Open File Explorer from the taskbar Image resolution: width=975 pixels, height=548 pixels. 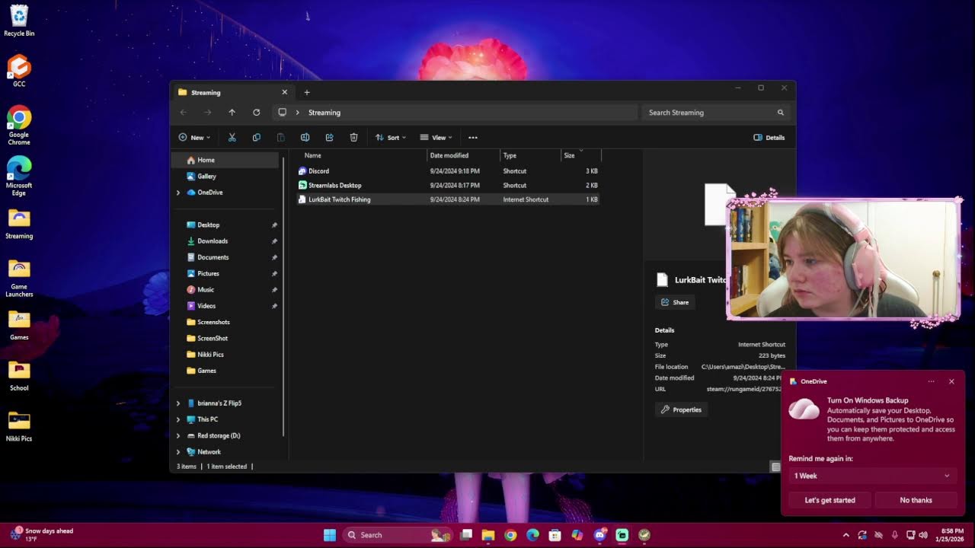(x=488, y=535)
